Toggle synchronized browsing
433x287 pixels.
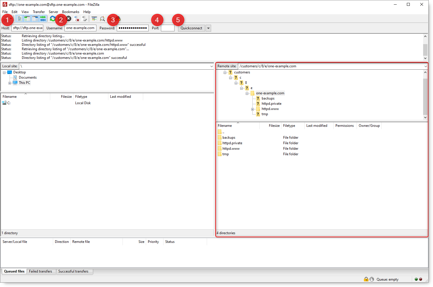110,19
